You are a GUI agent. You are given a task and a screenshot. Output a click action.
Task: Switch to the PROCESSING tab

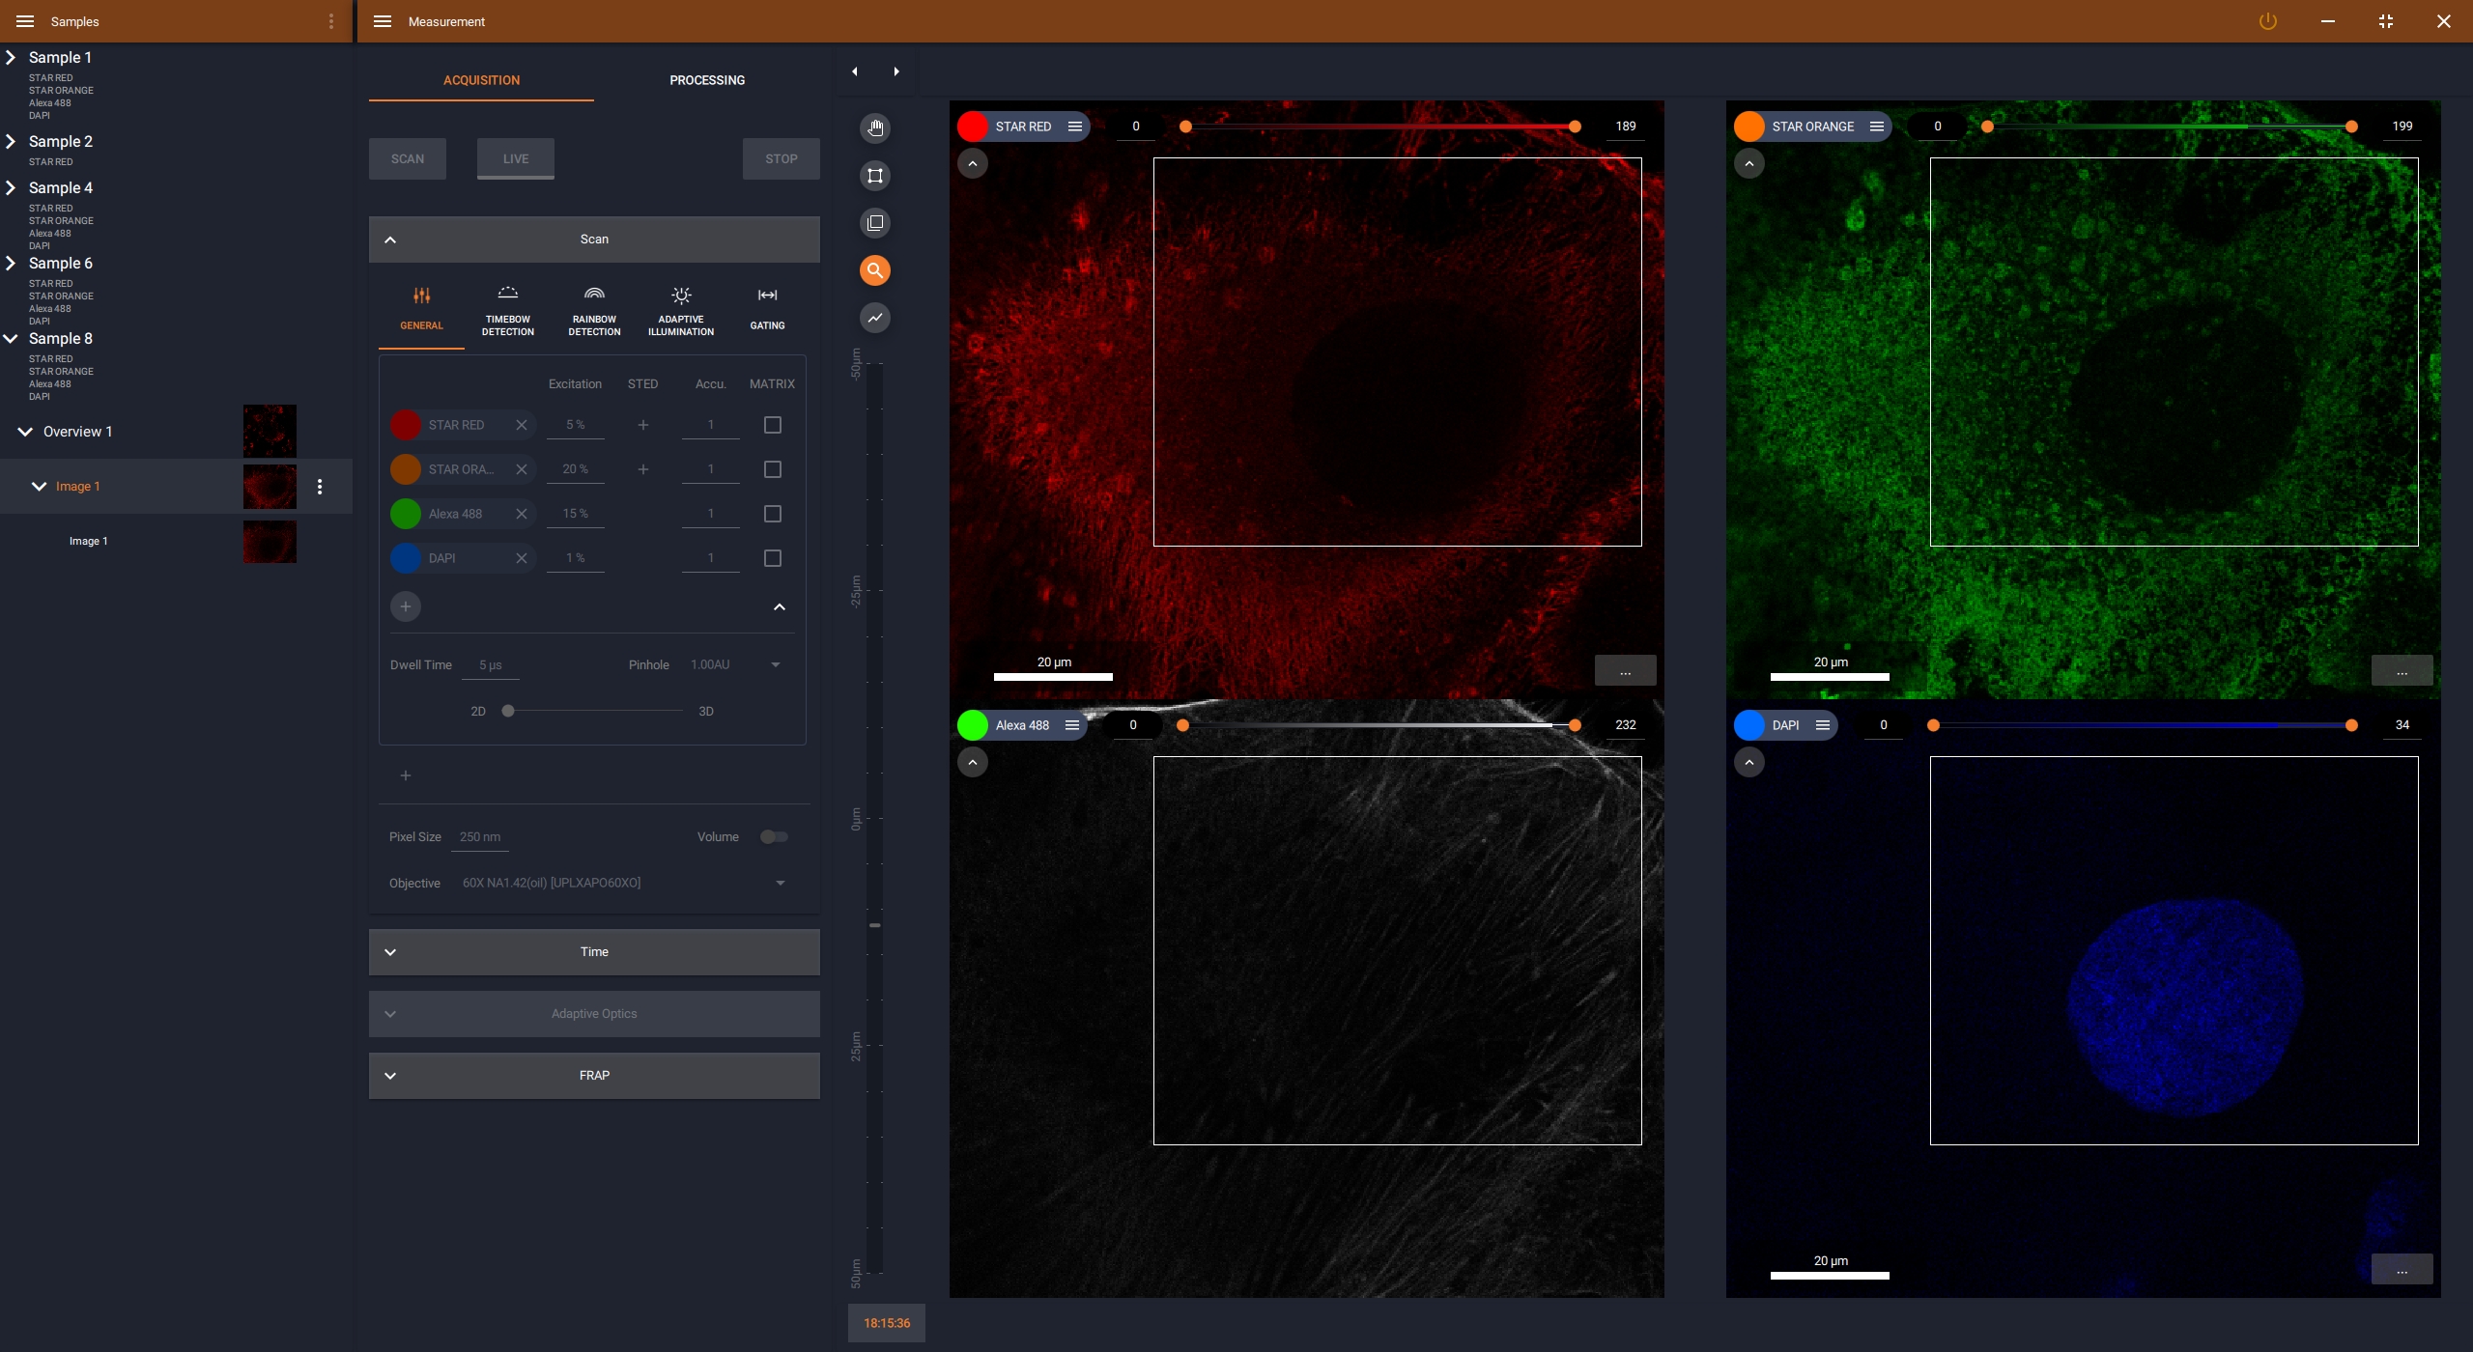click(707, 80)
